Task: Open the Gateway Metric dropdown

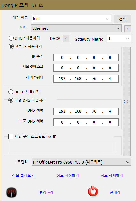Action: tap(119, 38)
